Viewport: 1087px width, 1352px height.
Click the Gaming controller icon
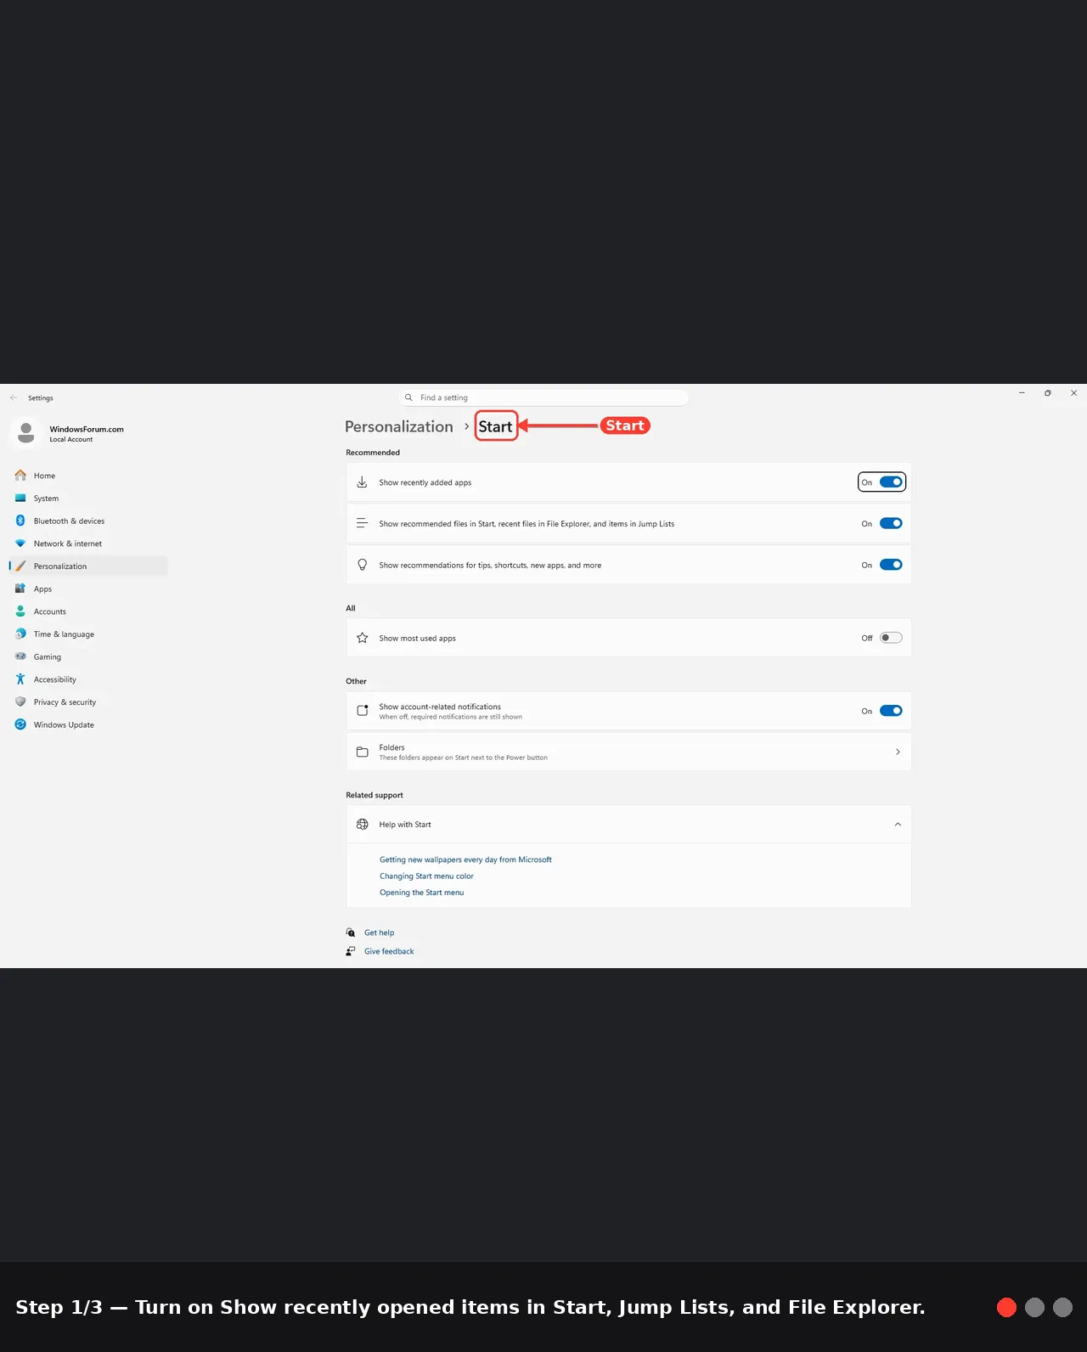(x=20, y=656)
